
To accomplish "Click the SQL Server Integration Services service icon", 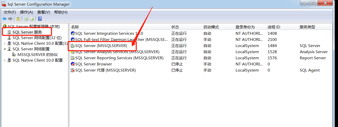I will pos(73,33).
